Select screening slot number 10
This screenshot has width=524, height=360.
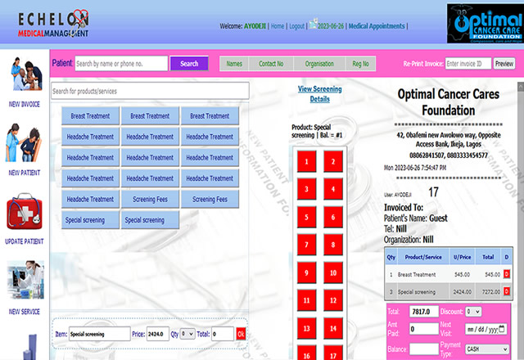pos(333,272)
